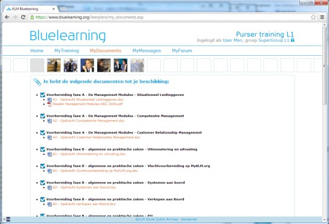Open the Chrome menu hamburger icon
Image resolution: width=329 pixels, height=224 pixels.
[x=322, y=17]
